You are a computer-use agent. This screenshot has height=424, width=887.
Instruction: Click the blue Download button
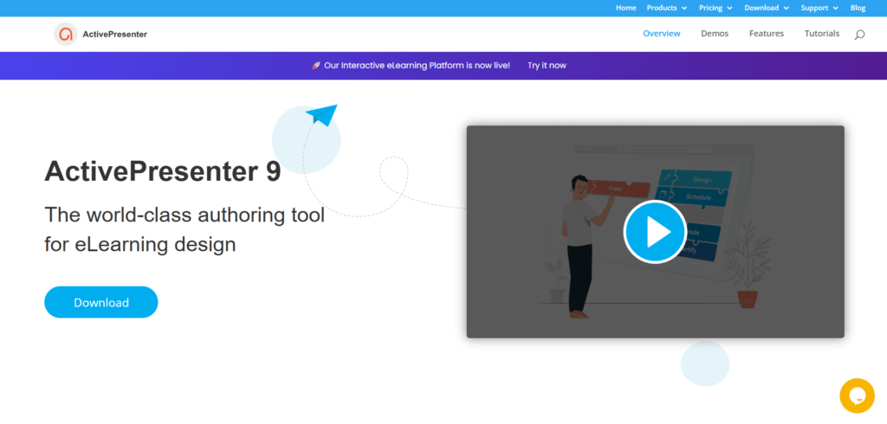tap(101, 303)
